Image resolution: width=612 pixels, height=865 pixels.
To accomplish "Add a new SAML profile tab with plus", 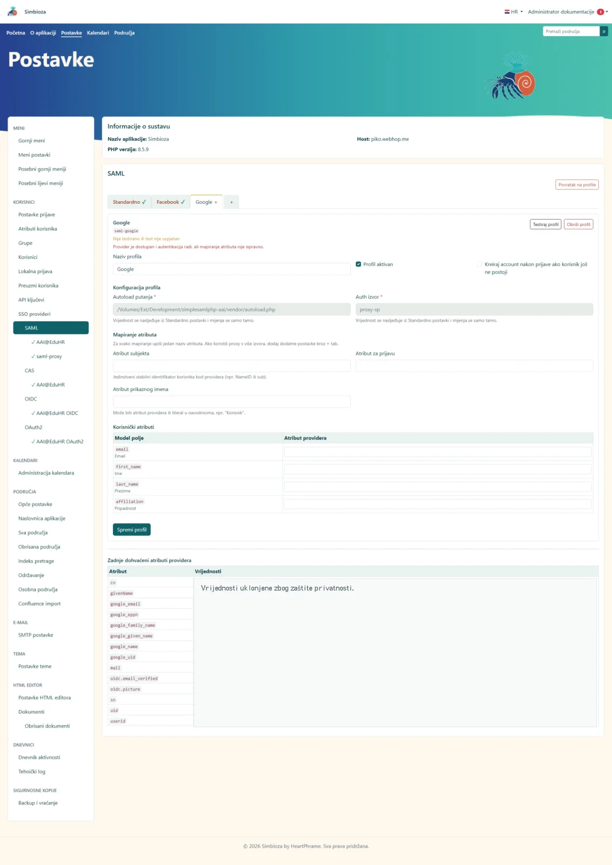I will 231,202.
